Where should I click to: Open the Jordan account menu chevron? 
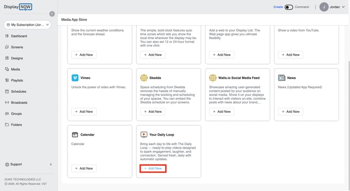(x=343, y=7)
